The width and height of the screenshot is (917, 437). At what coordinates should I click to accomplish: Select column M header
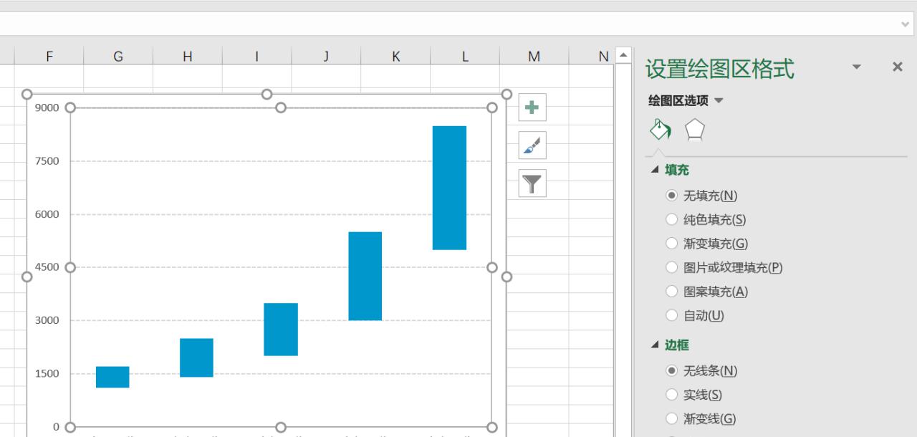click(x=534, y=56)
